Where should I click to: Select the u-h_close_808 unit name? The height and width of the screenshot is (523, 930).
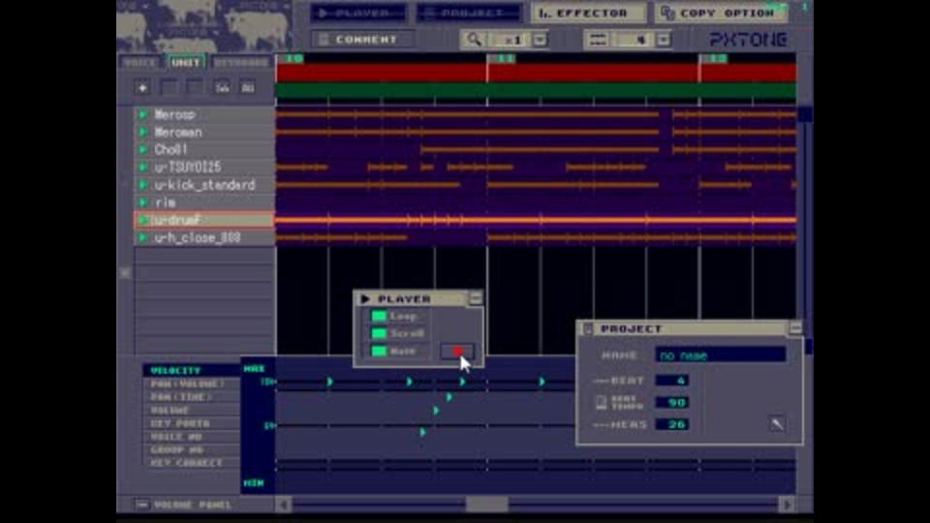click(x=198, y=238)
